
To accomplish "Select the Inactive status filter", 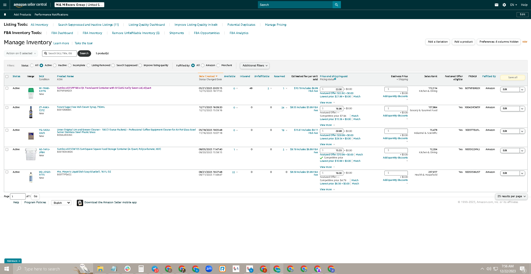I will tap(55, 66).
